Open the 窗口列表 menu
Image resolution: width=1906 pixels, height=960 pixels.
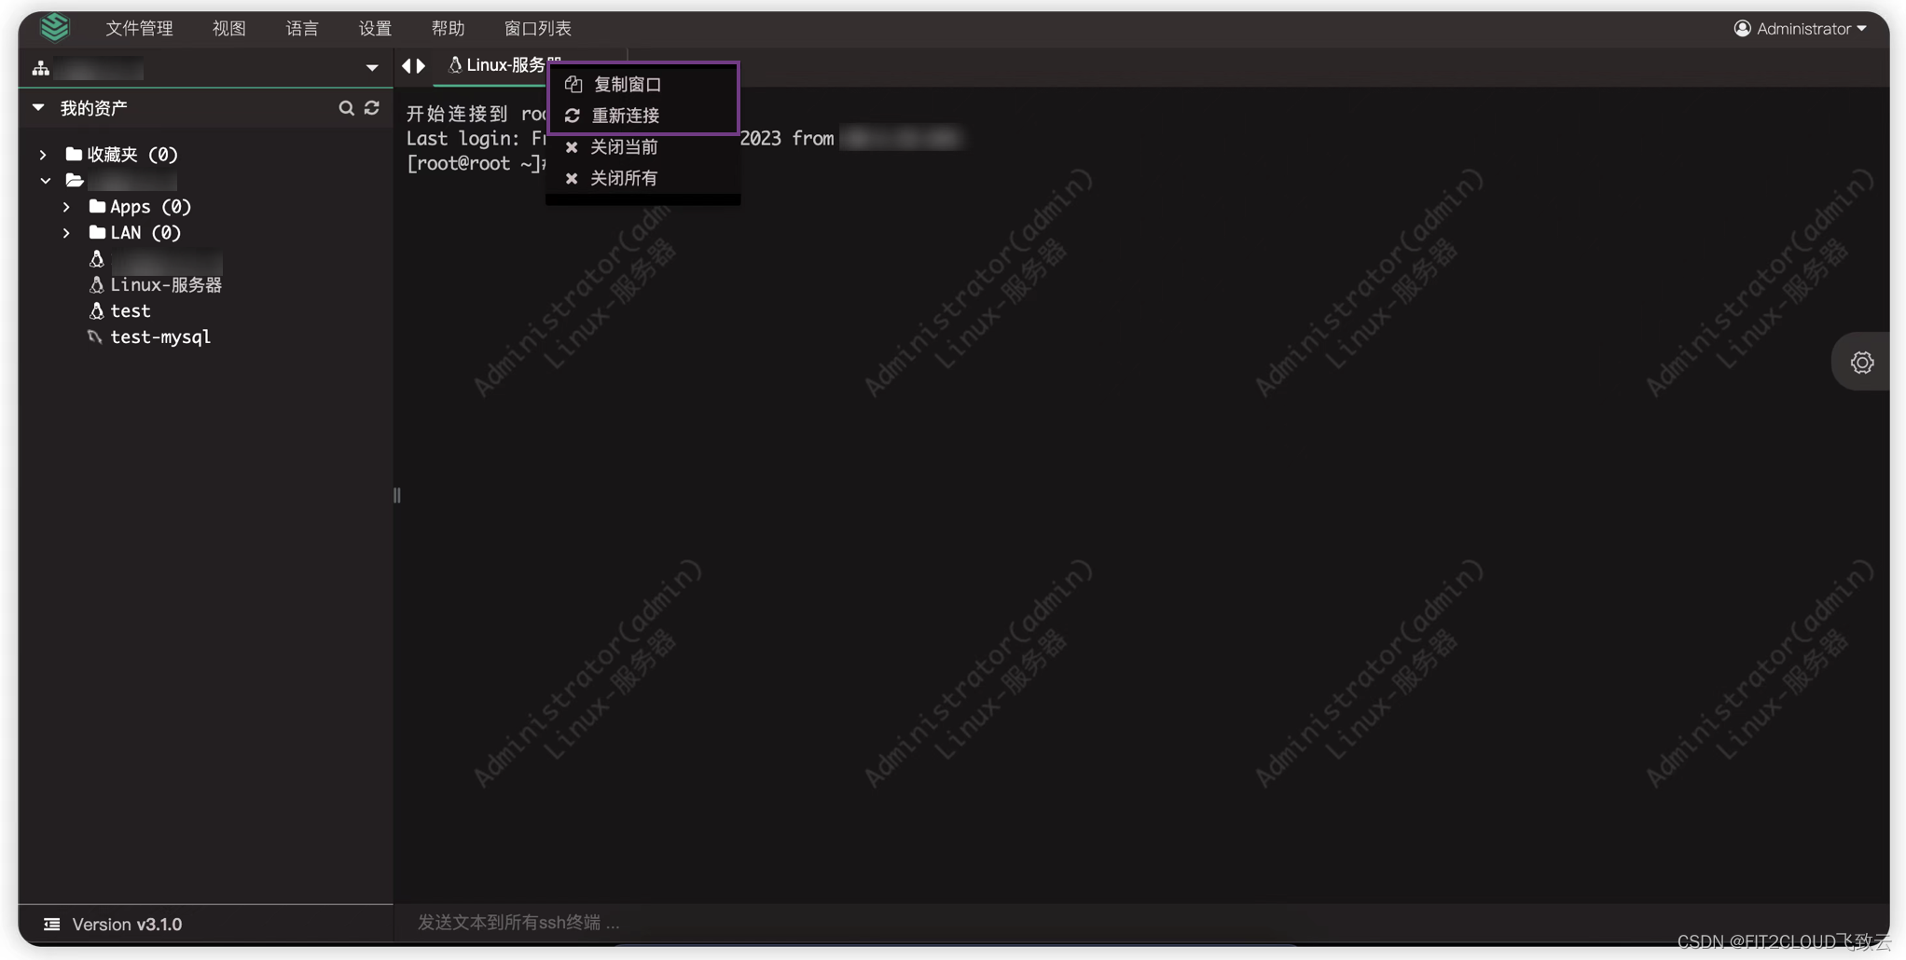(538, 28)
